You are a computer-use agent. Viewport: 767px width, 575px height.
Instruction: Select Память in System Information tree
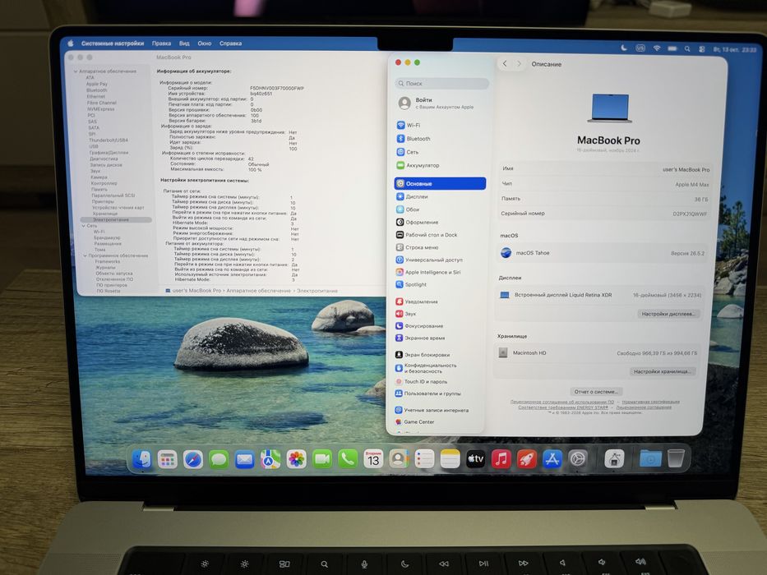(x=99, y=189)
